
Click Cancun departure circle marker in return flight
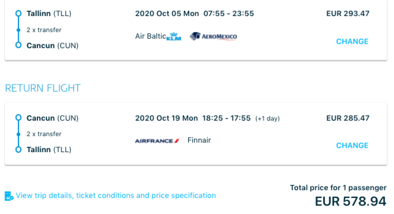18,118
